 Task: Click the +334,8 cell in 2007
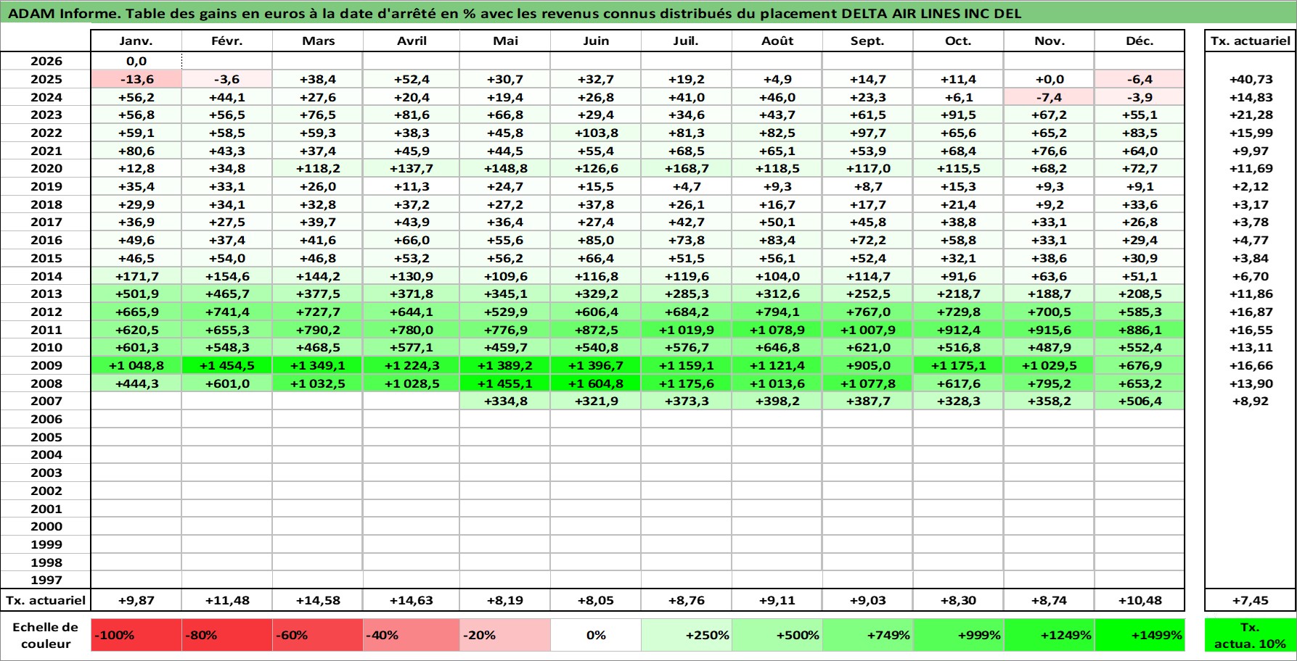tap(505, 402)
